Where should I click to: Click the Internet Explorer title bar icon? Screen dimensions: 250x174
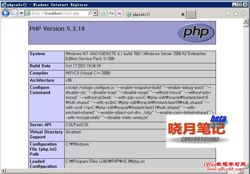pyautogui.click(x=4, y=4)
